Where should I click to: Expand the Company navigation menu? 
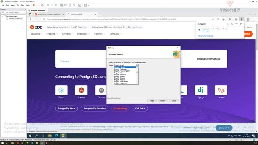click(115, 34)
